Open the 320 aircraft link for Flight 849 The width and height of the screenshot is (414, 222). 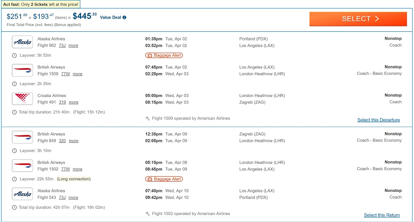pos(62,141)
